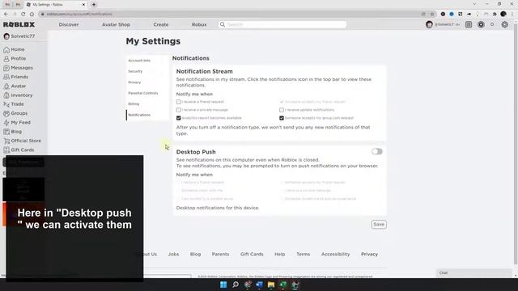Select the Notifications settings tab

pyautogui.click(x=139, y=115)
